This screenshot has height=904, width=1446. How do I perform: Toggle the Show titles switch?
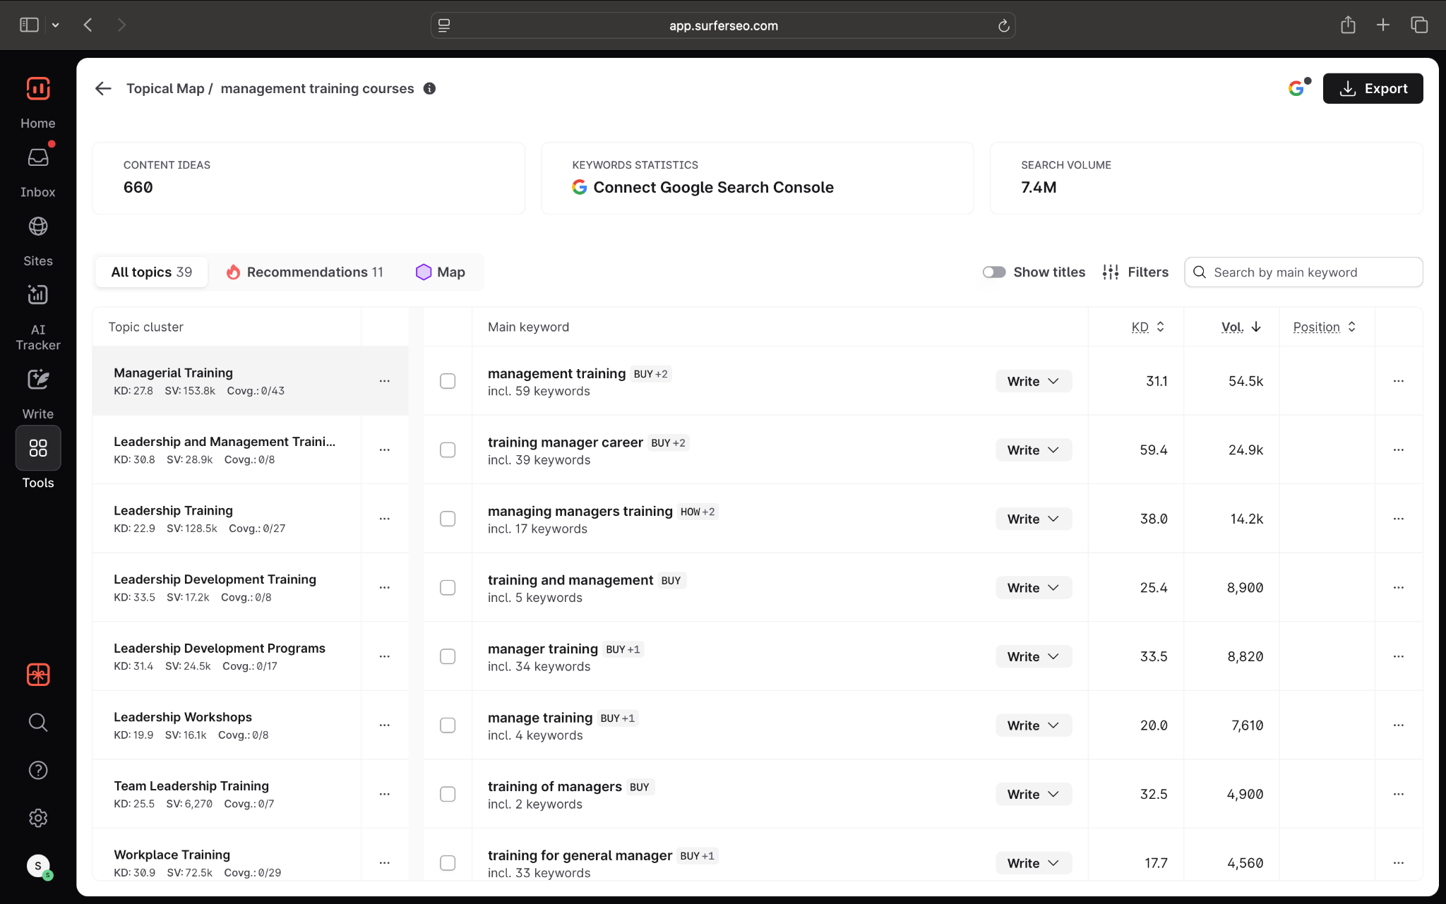[993, 272]
